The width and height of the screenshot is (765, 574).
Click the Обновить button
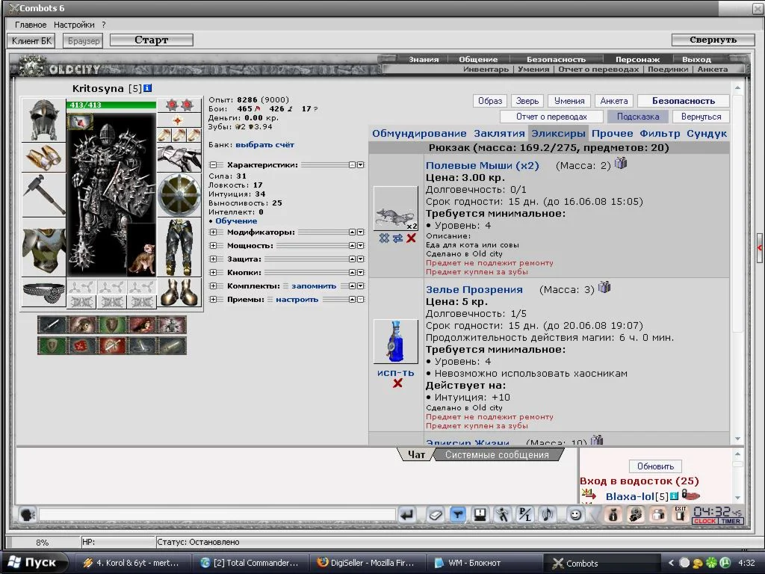click(655, 466)
